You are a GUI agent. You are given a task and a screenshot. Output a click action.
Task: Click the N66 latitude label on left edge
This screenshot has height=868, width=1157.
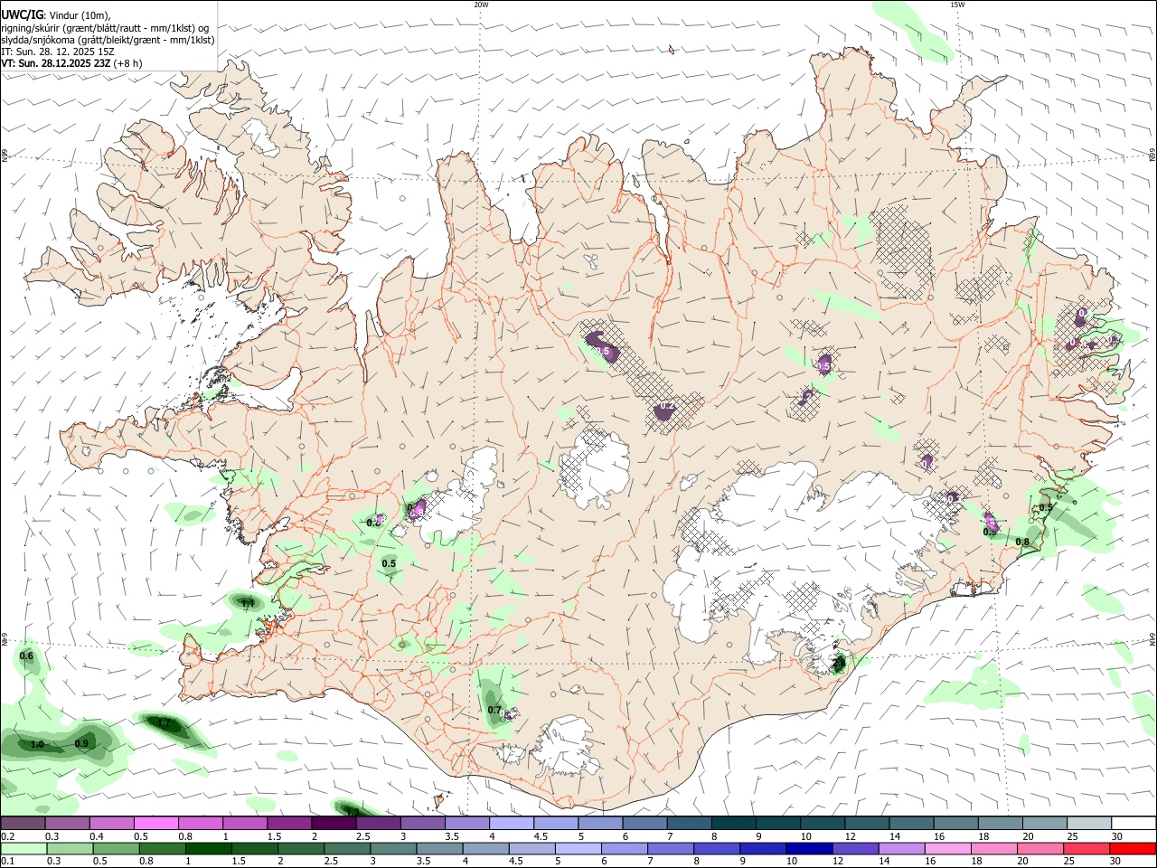pos(5,156)
